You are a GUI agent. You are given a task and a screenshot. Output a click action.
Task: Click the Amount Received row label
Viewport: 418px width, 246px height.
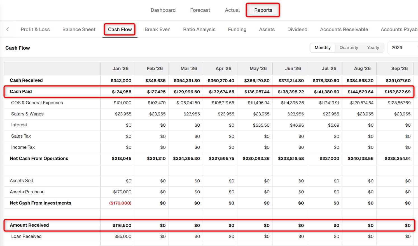click(x=29, y=225)
